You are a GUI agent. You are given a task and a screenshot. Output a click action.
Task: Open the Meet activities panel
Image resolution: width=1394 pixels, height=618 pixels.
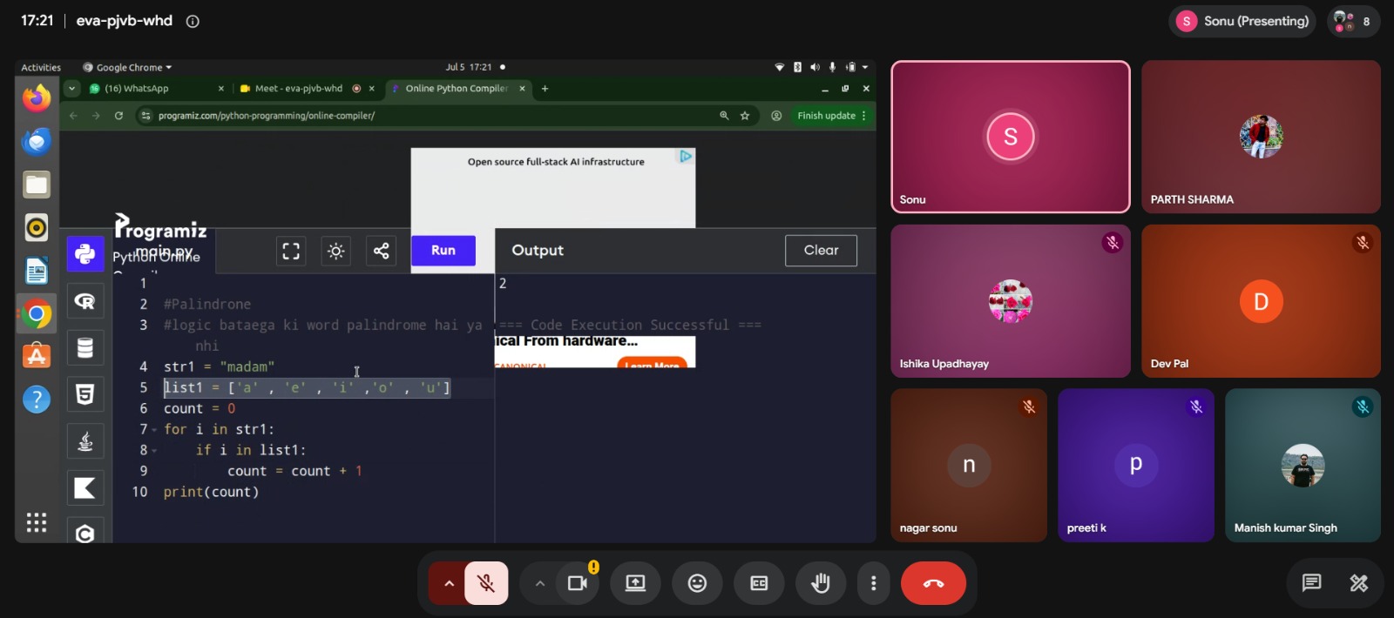coord(1358,583)
